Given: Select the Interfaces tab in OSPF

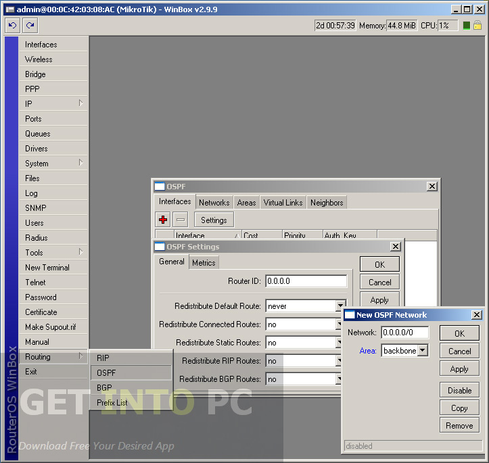Looking at the screenshot, I should click(174, 201).
